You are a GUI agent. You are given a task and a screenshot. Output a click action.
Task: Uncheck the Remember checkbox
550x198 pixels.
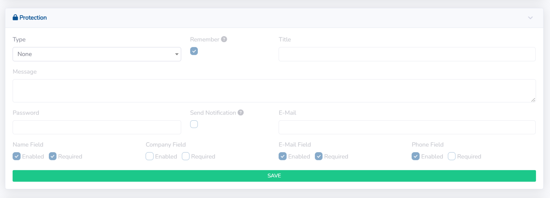[x=194, y=51]
